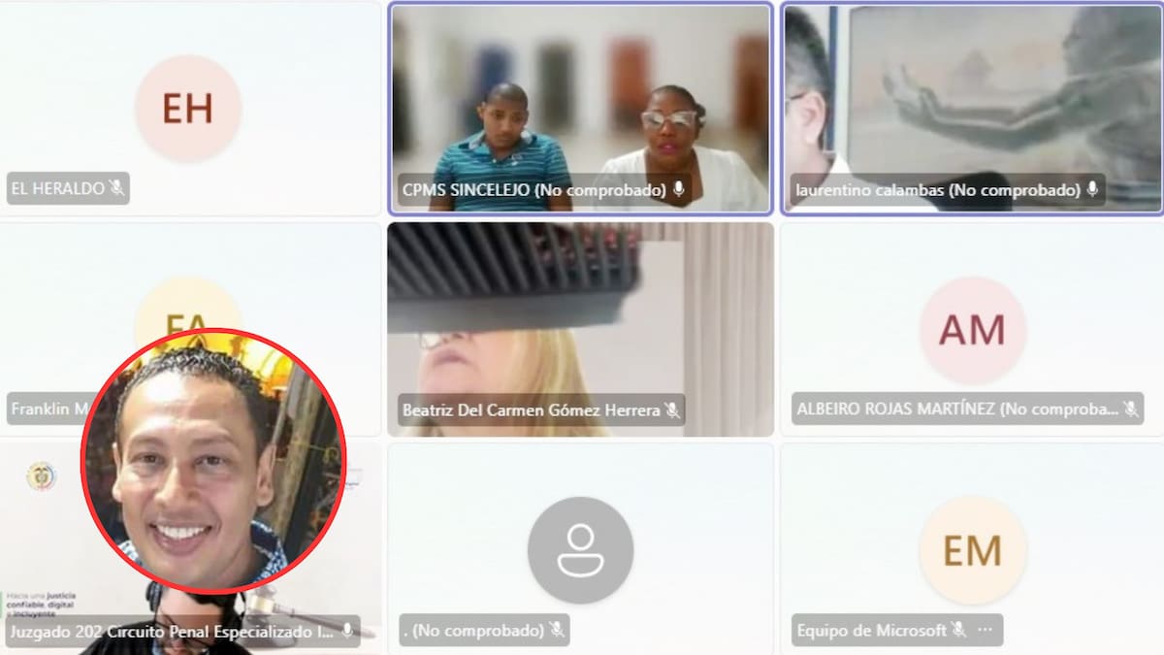
Task: Click the mic icon next to laurentino calambas
Action: (1092, 190)
